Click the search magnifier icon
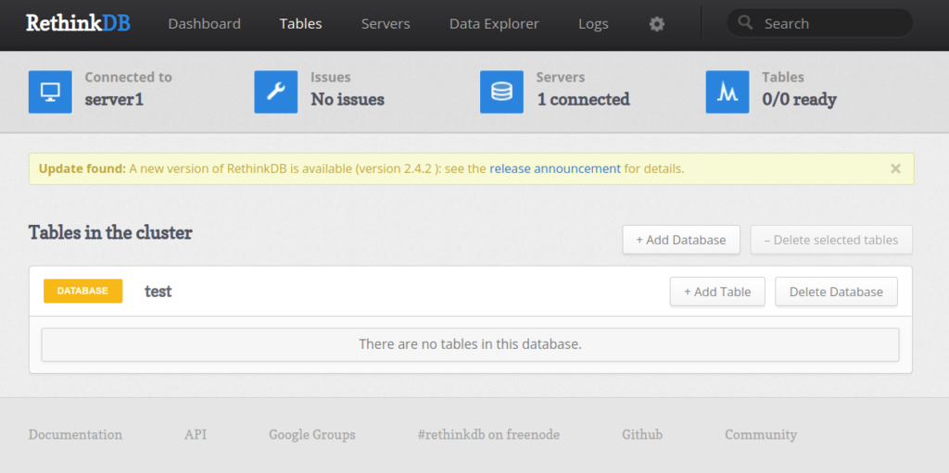Viewport: 949px width, 473px height. [746, 23]
